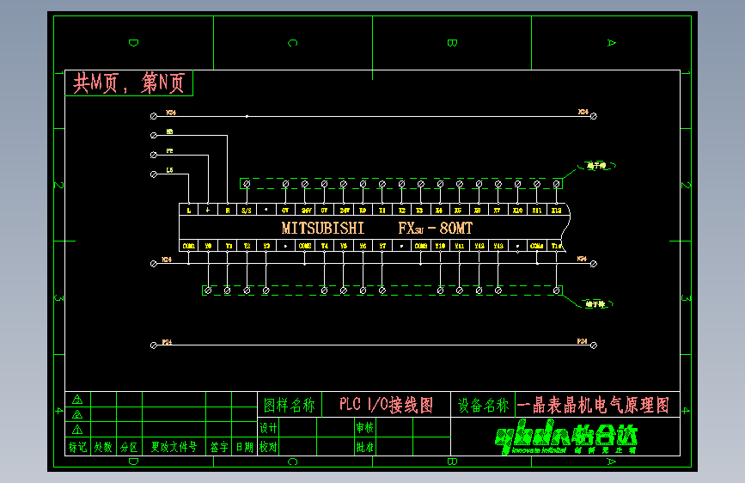Select the COM3 output terminal cell
Viewport: 745px width, 483px height.
[421, 246]
